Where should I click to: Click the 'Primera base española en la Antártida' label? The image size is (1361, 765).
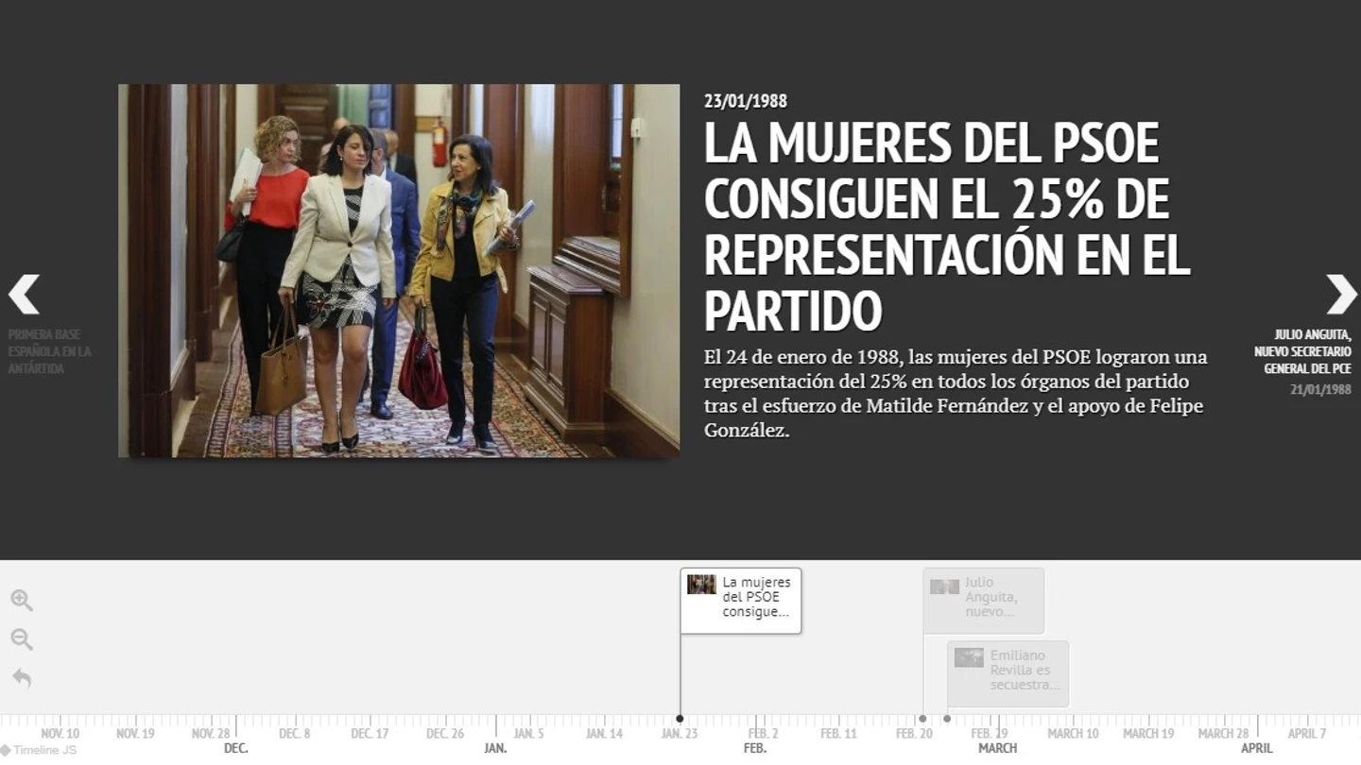pos(50,351)
